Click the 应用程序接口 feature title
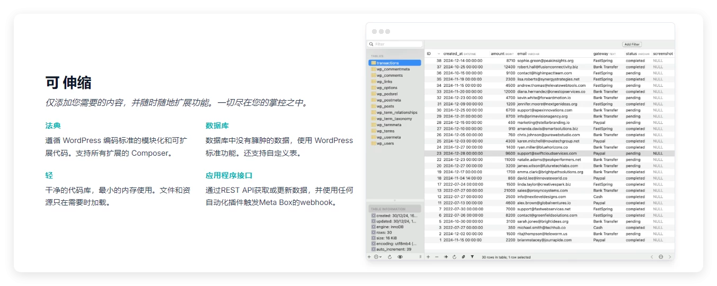This screenshot has height=286, width=717. (x=229, y=175)
